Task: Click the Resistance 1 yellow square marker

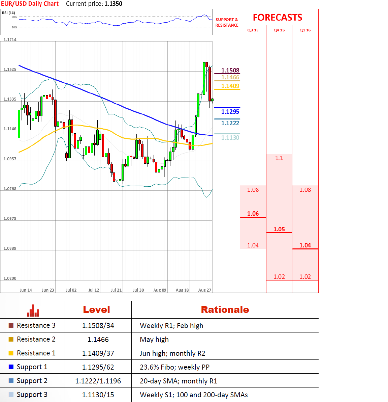Action: (11, 353)
